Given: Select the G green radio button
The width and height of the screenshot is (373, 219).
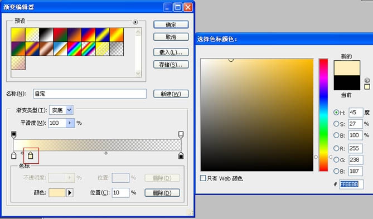Looking at the screenshot, I should [336, 159].
